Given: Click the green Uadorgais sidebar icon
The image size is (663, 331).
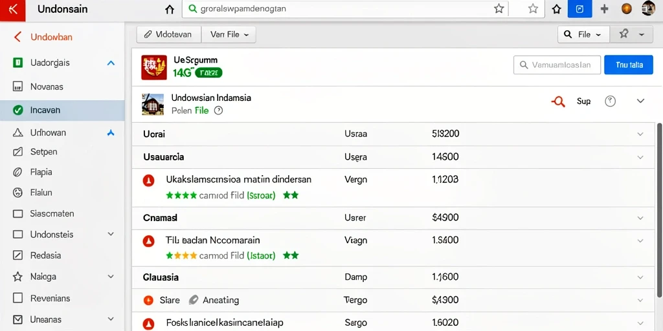Looking at the screenshot, I should pyautogui.click(x=17, y=63).
